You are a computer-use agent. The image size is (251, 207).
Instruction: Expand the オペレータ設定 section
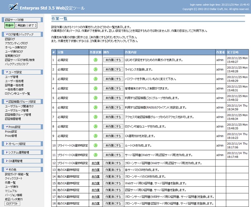tap(22, 144)
